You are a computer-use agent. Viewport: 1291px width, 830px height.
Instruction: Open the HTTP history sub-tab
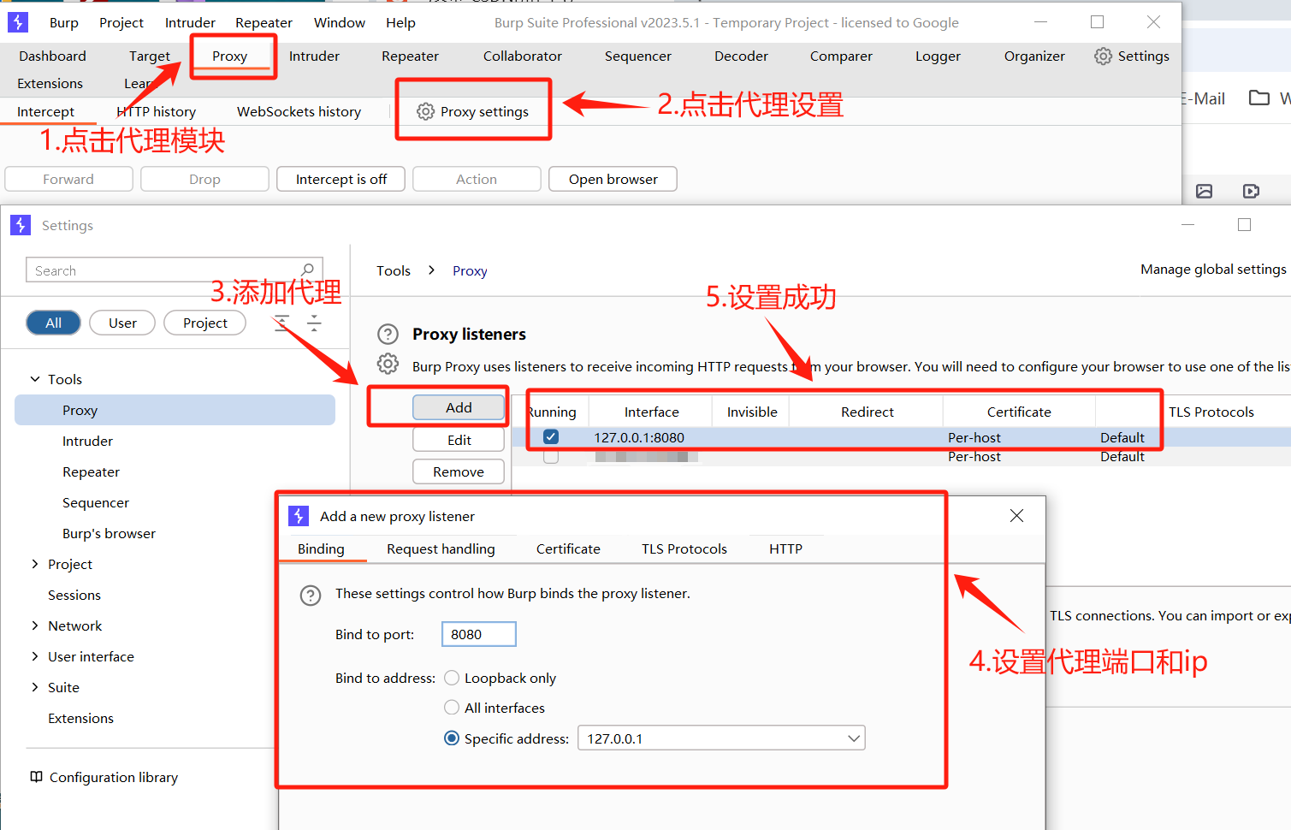click(156, 111)
